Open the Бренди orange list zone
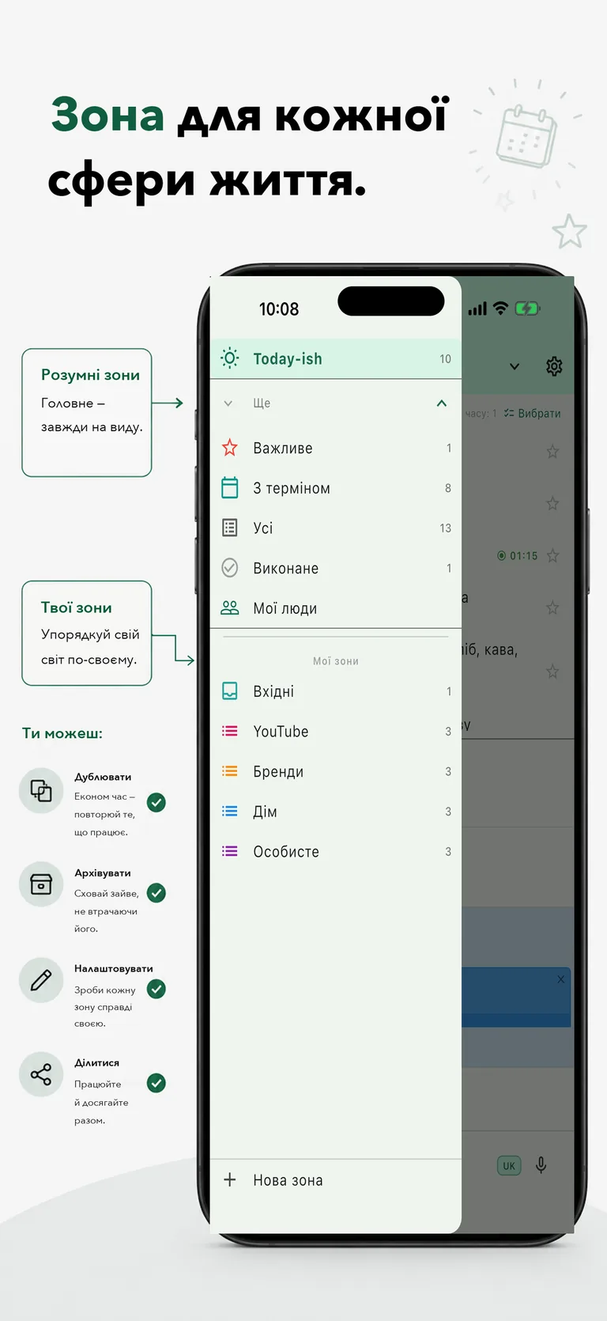 pyautogui.click(x=336, y=771)
